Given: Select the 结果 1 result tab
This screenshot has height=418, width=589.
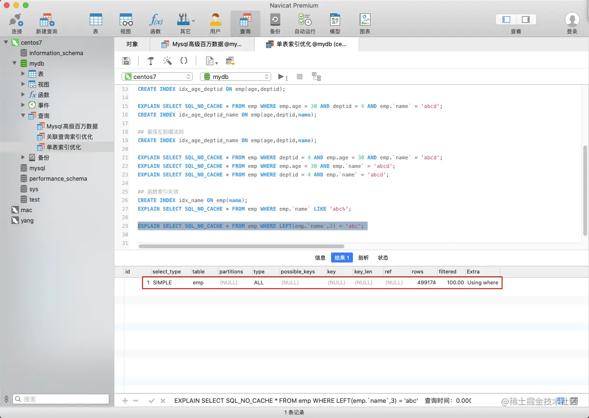Looking at the screenshot, I should coord(342,258).
